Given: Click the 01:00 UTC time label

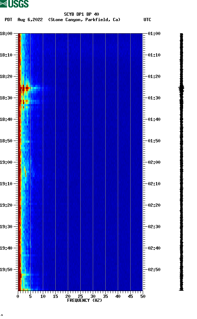Looking at the screenshot, I should click(x=154, y=33).
